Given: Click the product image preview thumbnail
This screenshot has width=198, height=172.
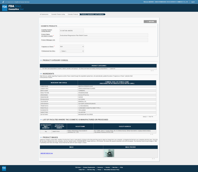Looking at the screenshot, I should pyautogui.click(x=109, y=153).
